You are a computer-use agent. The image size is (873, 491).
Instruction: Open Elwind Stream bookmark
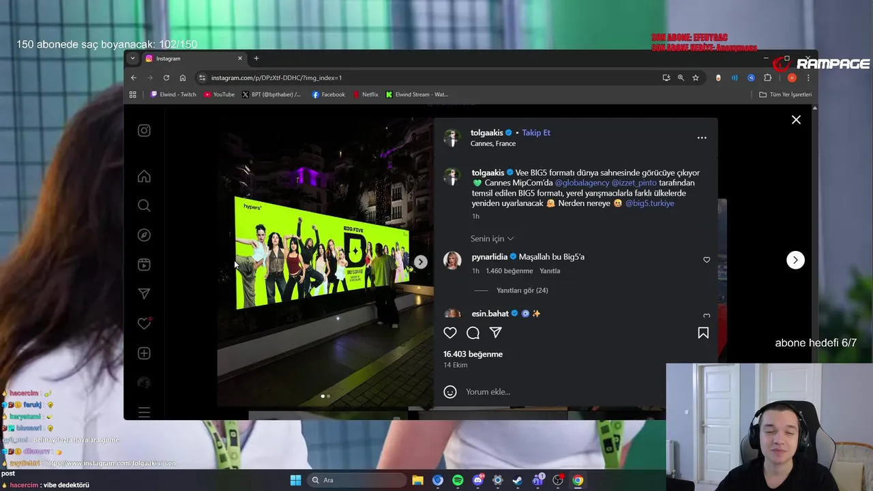(x=417, y=95)
